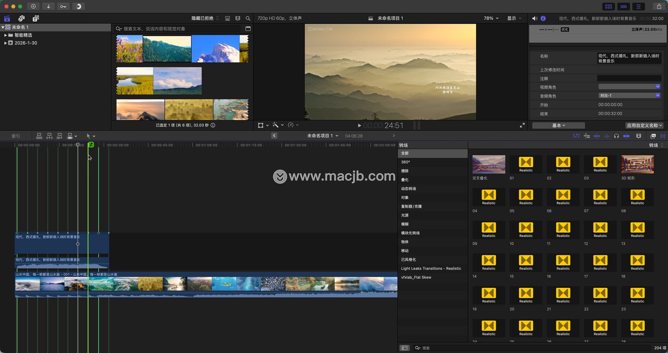This screenshot has height=353, width=668.
Task: Open the keyword editor key icon
Action: coord(63,6)
